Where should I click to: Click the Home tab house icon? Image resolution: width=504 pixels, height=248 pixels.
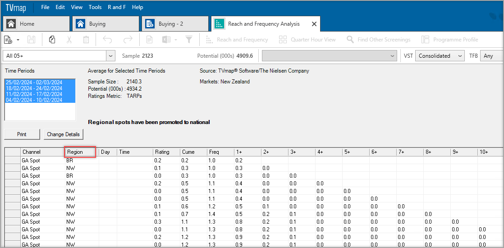pyautogui.click(x=11, y=24)
